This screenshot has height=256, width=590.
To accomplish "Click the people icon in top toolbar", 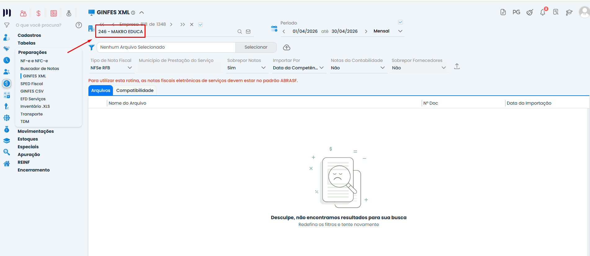I will pyautogui.click(x=23, y=13).
